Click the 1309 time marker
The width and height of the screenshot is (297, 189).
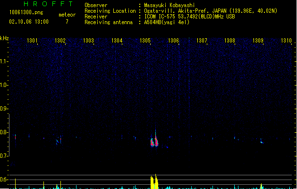[x=258, y=41]
